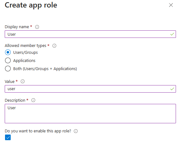Click green validation checkmark in Display name field
Viewport: 181px width, 143px height.
tap(172, 34)
